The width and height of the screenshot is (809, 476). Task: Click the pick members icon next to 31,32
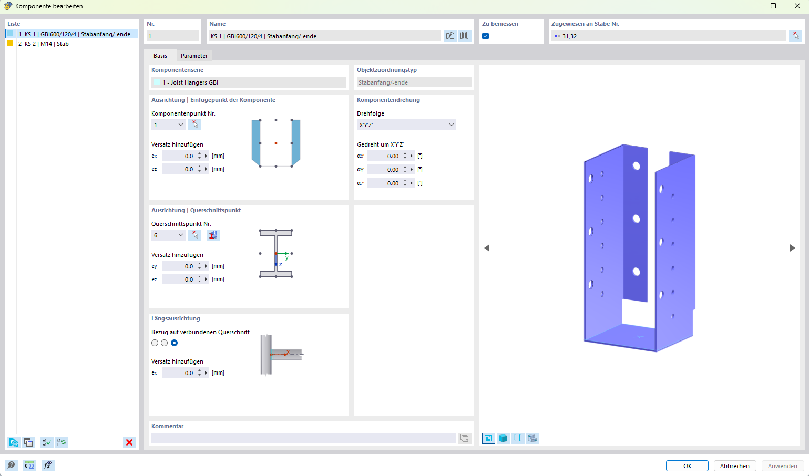point(796,36)
